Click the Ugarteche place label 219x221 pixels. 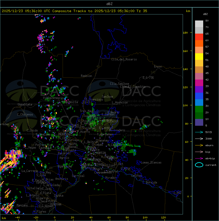(x=65, y=166)
